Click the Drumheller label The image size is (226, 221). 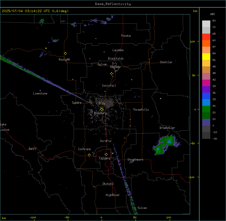coord(167,128)
